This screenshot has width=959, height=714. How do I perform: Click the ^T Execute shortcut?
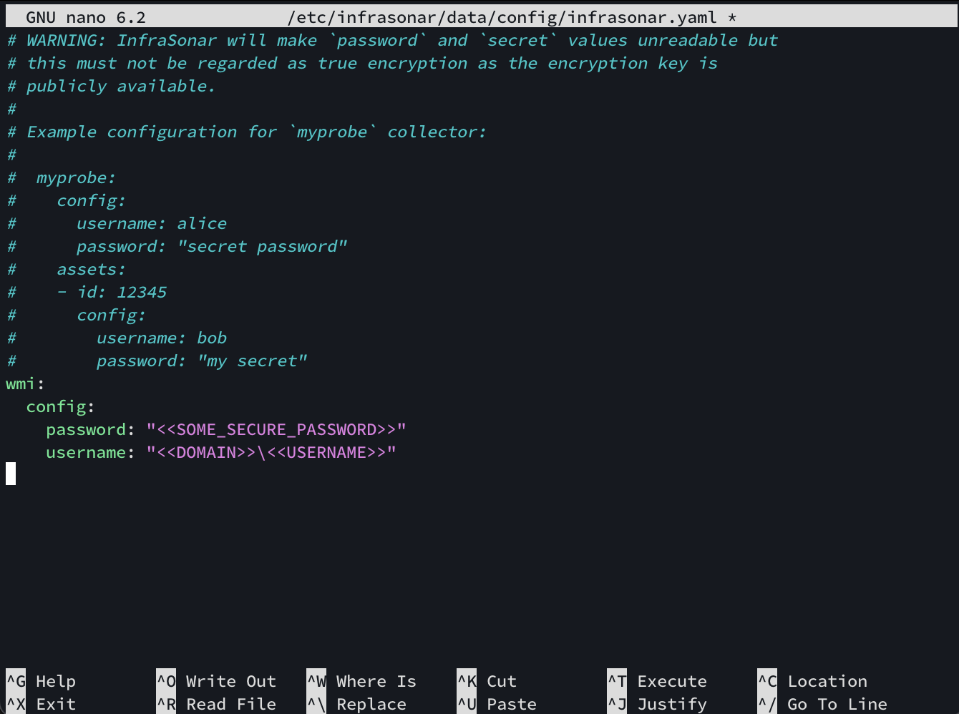tap(657, 681)
